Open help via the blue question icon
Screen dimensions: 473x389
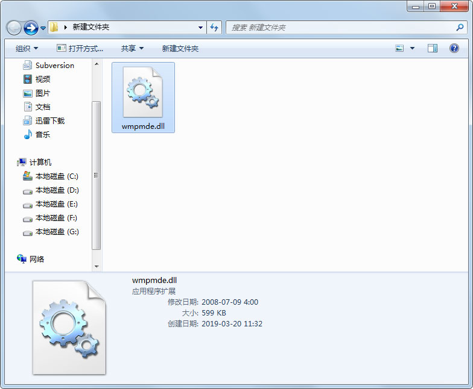[454, 48]
